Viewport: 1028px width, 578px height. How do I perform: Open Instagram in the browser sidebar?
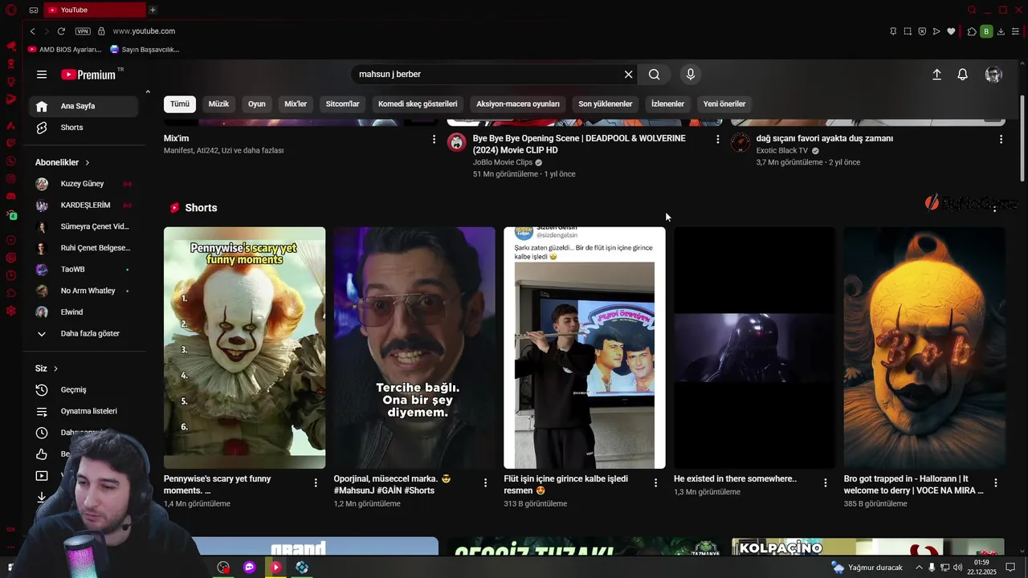click(11, 179)
